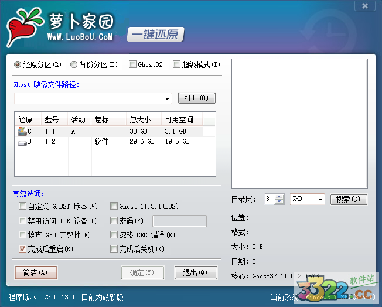Select the 备份分区 radio button
This screenshot has width=382, height=307.
point(74,64)
